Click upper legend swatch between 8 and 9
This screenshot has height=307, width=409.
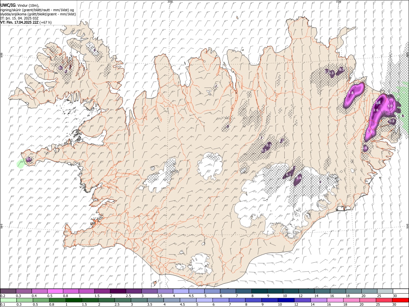click(259, 291)
